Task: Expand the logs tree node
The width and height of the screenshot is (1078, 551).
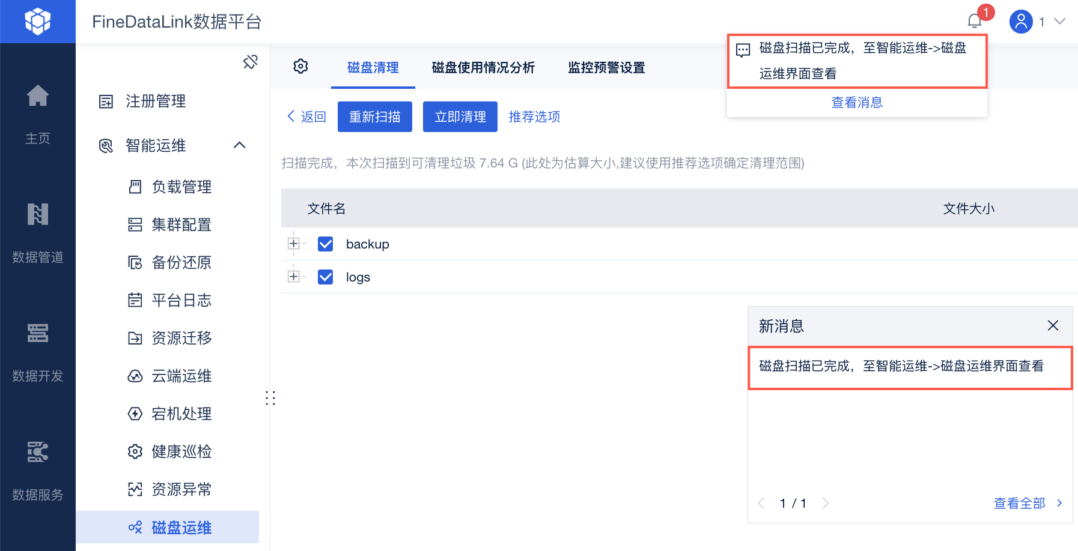Action: pos(293,277)
